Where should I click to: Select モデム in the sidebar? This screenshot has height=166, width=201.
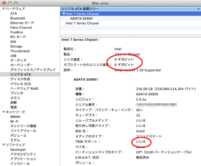point(15,140)
